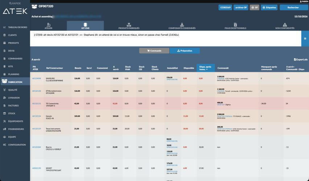Click the OF007320 title text
The height and width of the screenshot is (181, 309).
pos(46,6)
